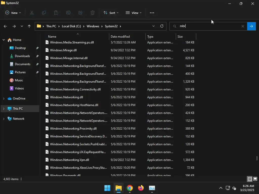This screenshot has height=194, width=259.
Task: Switch to details view layout icon
Action: [x=250, y=179]
